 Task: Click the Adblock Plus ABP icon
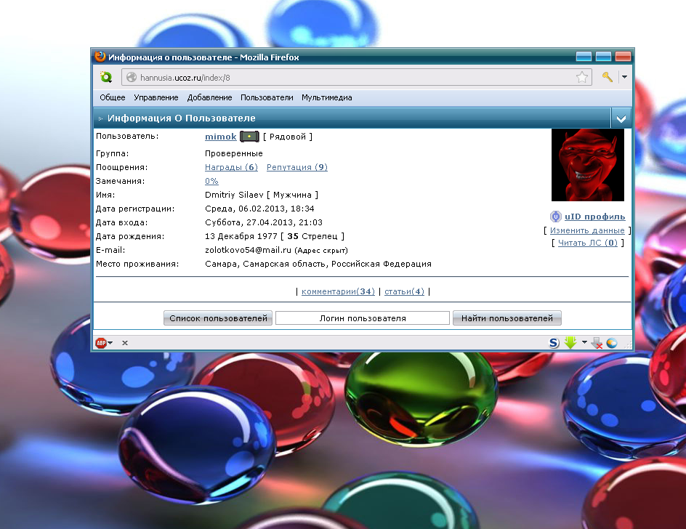pos(101,342)
